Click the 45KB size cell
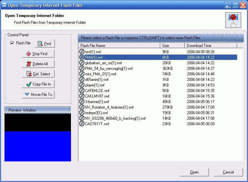The height and width of the screenshot is (182, 248). [x=167, y=101]
